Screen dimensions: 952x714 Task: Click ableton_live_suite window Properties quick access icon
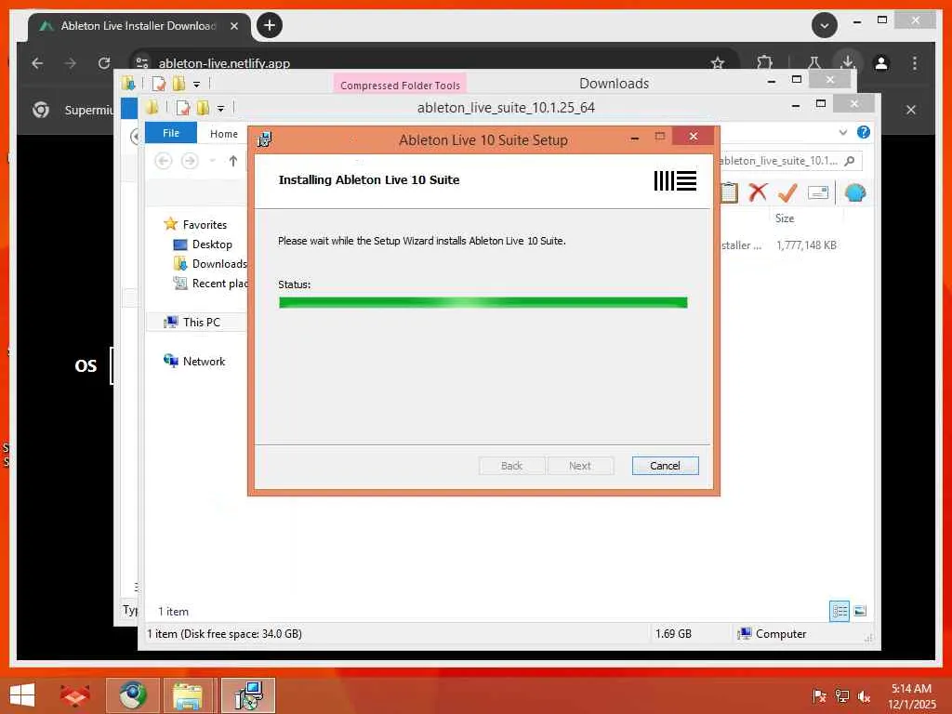click(x=182, y=108)
